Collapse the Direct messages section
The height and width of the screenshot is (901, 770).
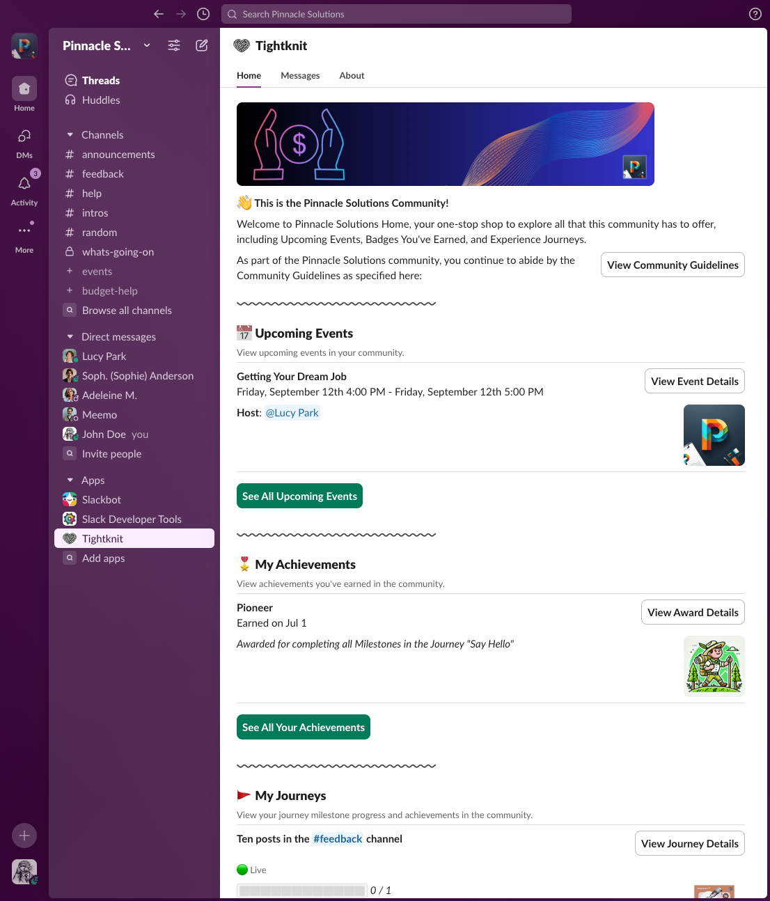click(x=70, y=337)
